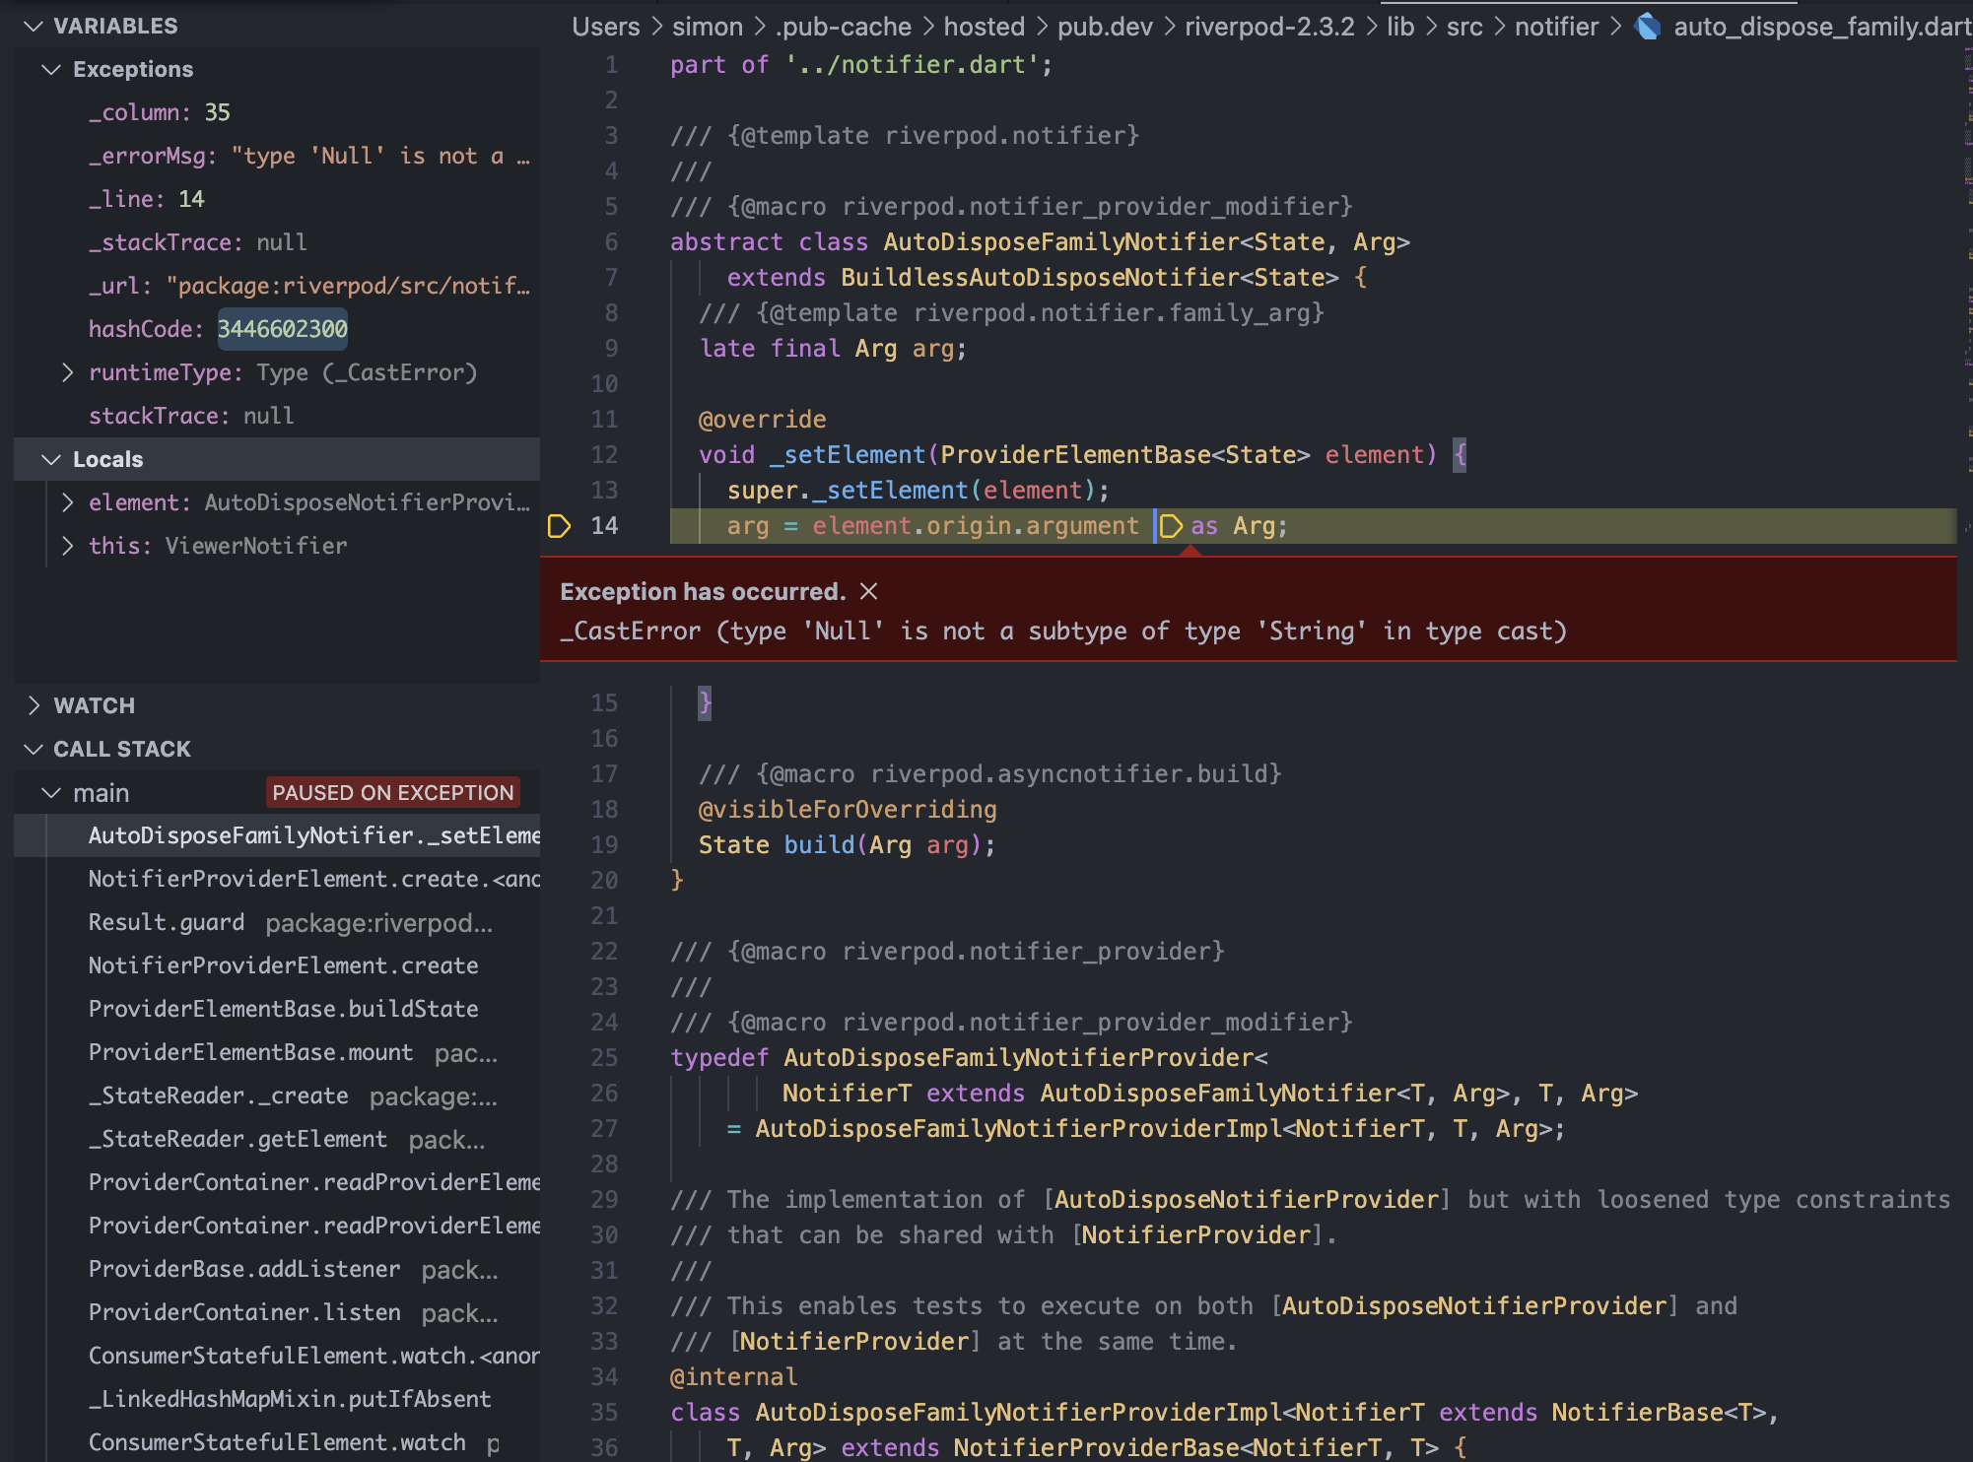Dismiss the _CastError exception banner with the X

(870, 591)
